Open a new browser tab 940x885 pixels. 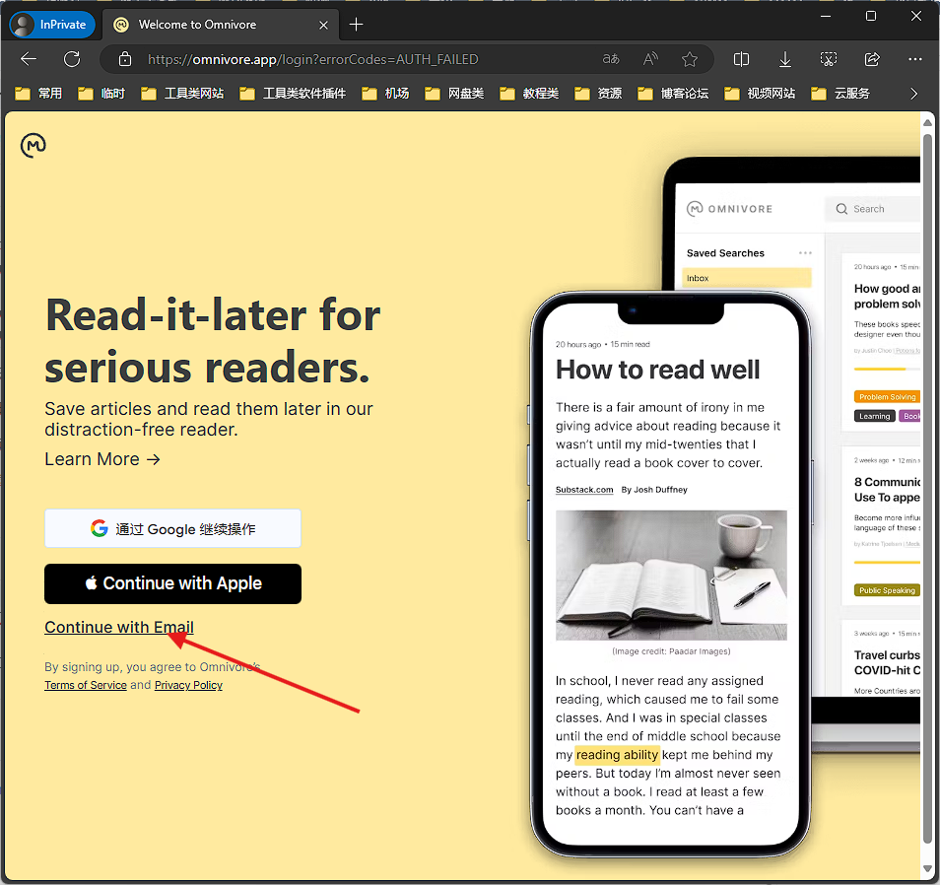[356, 25]
